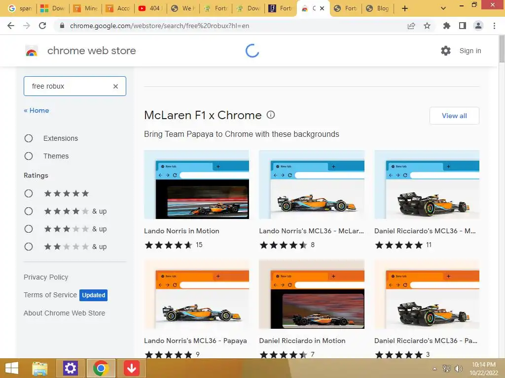Switch to the 'Acco' tab
Viewport: 505px width, 378px height.
118,8
